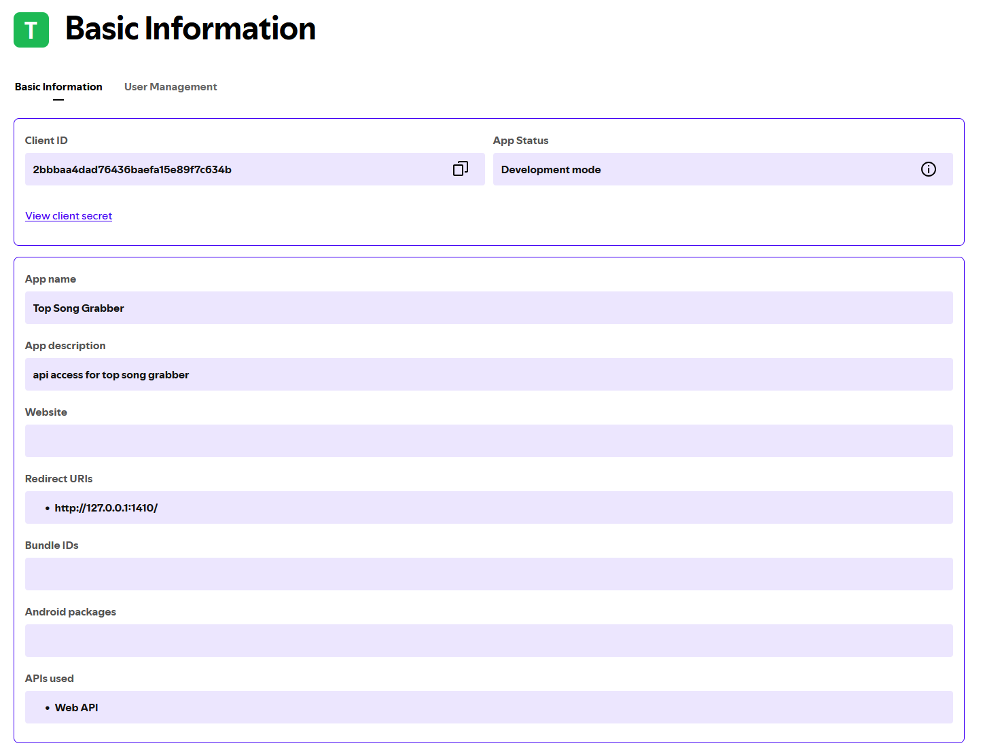
Task: Click the empty Website field
Action: click(489, 440)
